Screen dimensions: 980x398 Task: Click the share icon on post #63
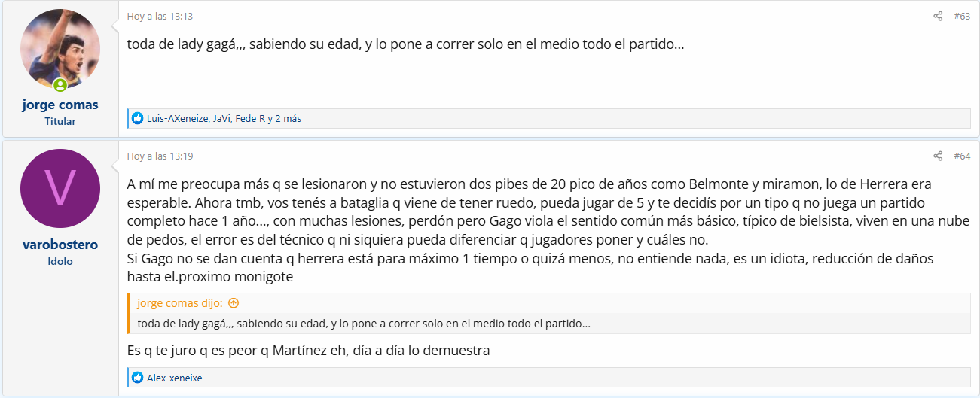click(938, 16)
